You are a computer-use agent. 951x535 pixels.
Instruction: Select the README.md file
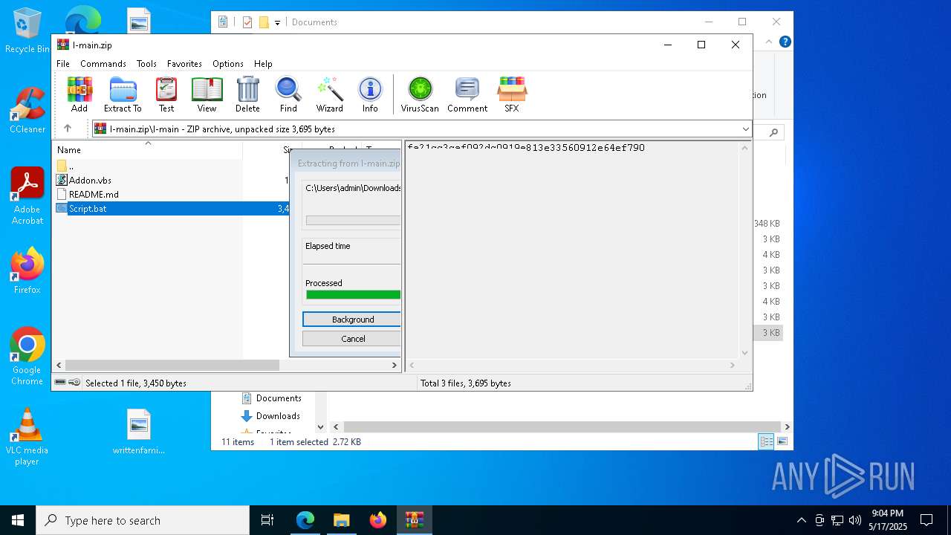click(94, 194)
